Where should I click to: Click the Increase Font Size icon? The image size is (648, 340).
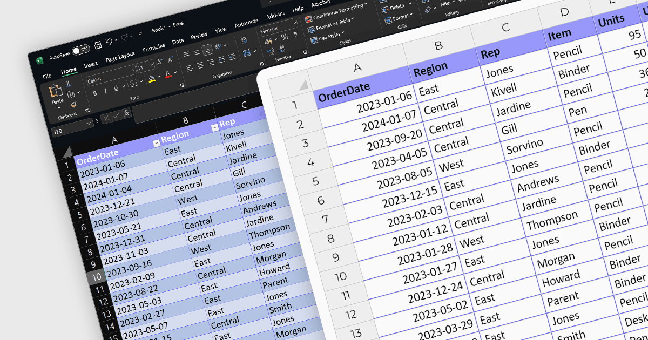point(160,62)
